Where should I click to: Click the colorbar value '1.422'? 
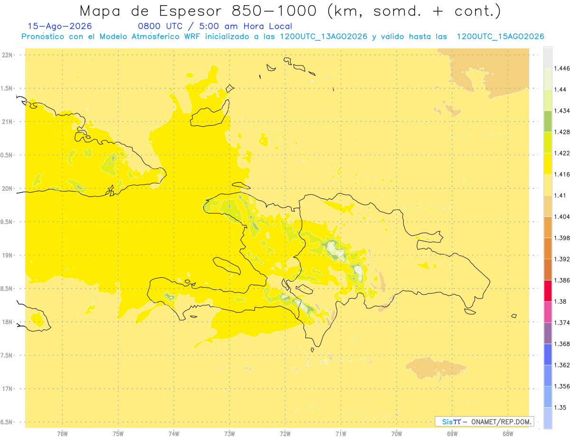coord(562,153)
